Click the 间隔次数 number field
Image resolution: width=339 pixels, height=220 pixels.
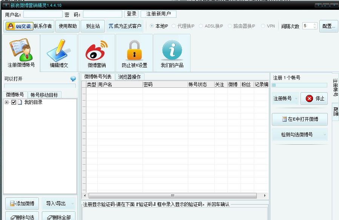coord(307,26)
